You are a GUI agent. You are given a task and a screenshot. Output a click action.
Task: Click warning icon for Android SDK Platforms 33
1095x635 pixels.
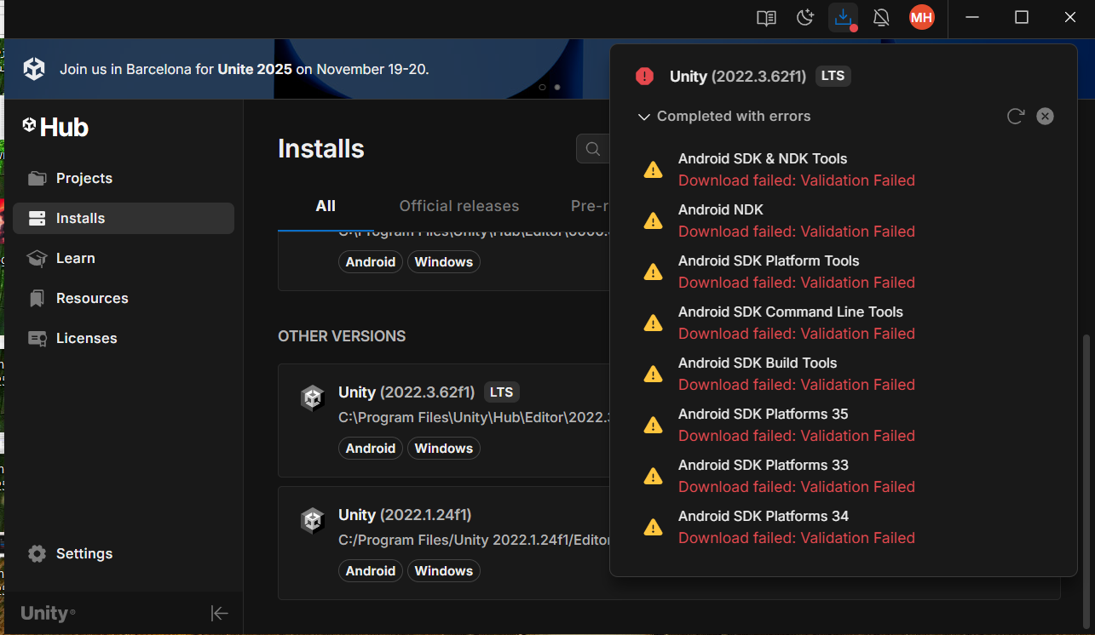[653, 476]
